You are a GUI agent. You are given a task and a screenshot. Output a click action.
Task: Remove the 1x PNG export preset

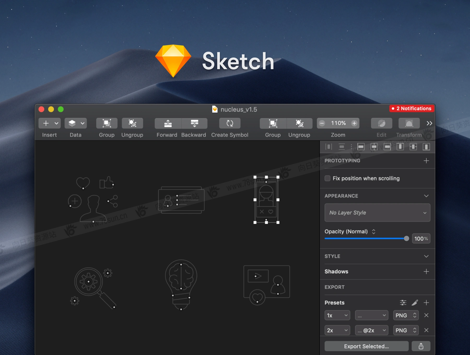pos(426,315)
